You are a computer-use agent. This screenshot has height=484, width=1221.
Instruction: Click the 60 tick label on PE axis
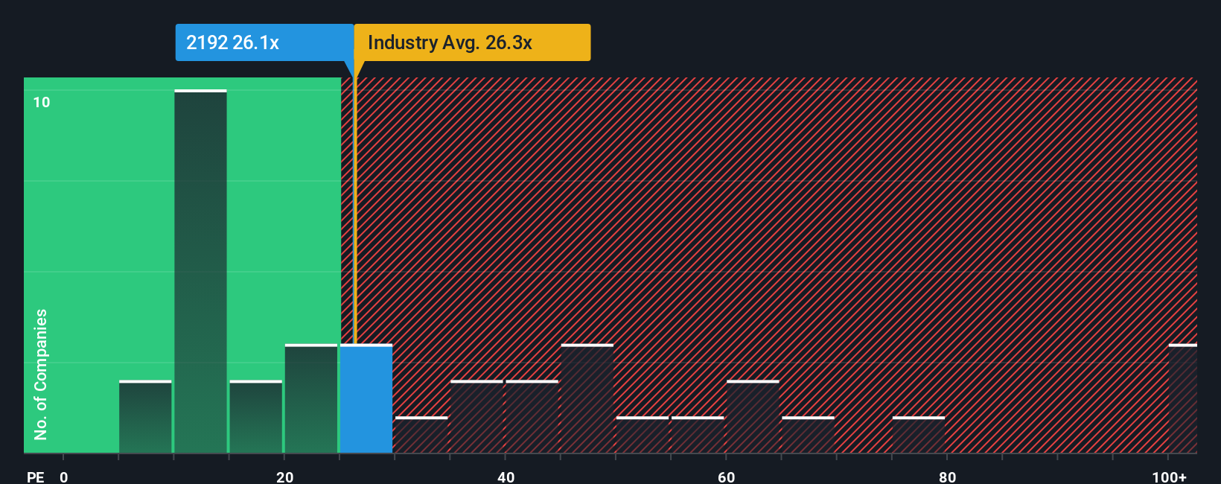tap(727, 477)
